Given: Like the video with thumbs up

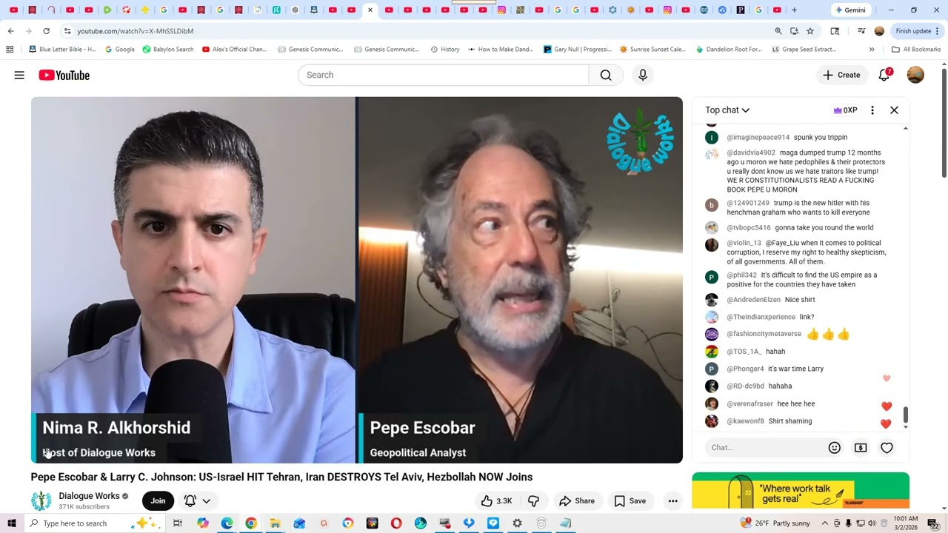Looking at the screenshot, I should point(496,501).
